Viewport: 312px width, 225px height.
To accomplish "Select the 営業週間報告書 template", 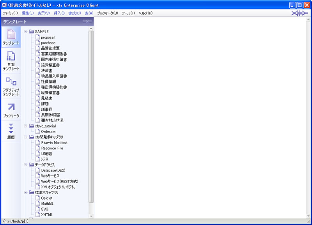I will pos(54,54).
